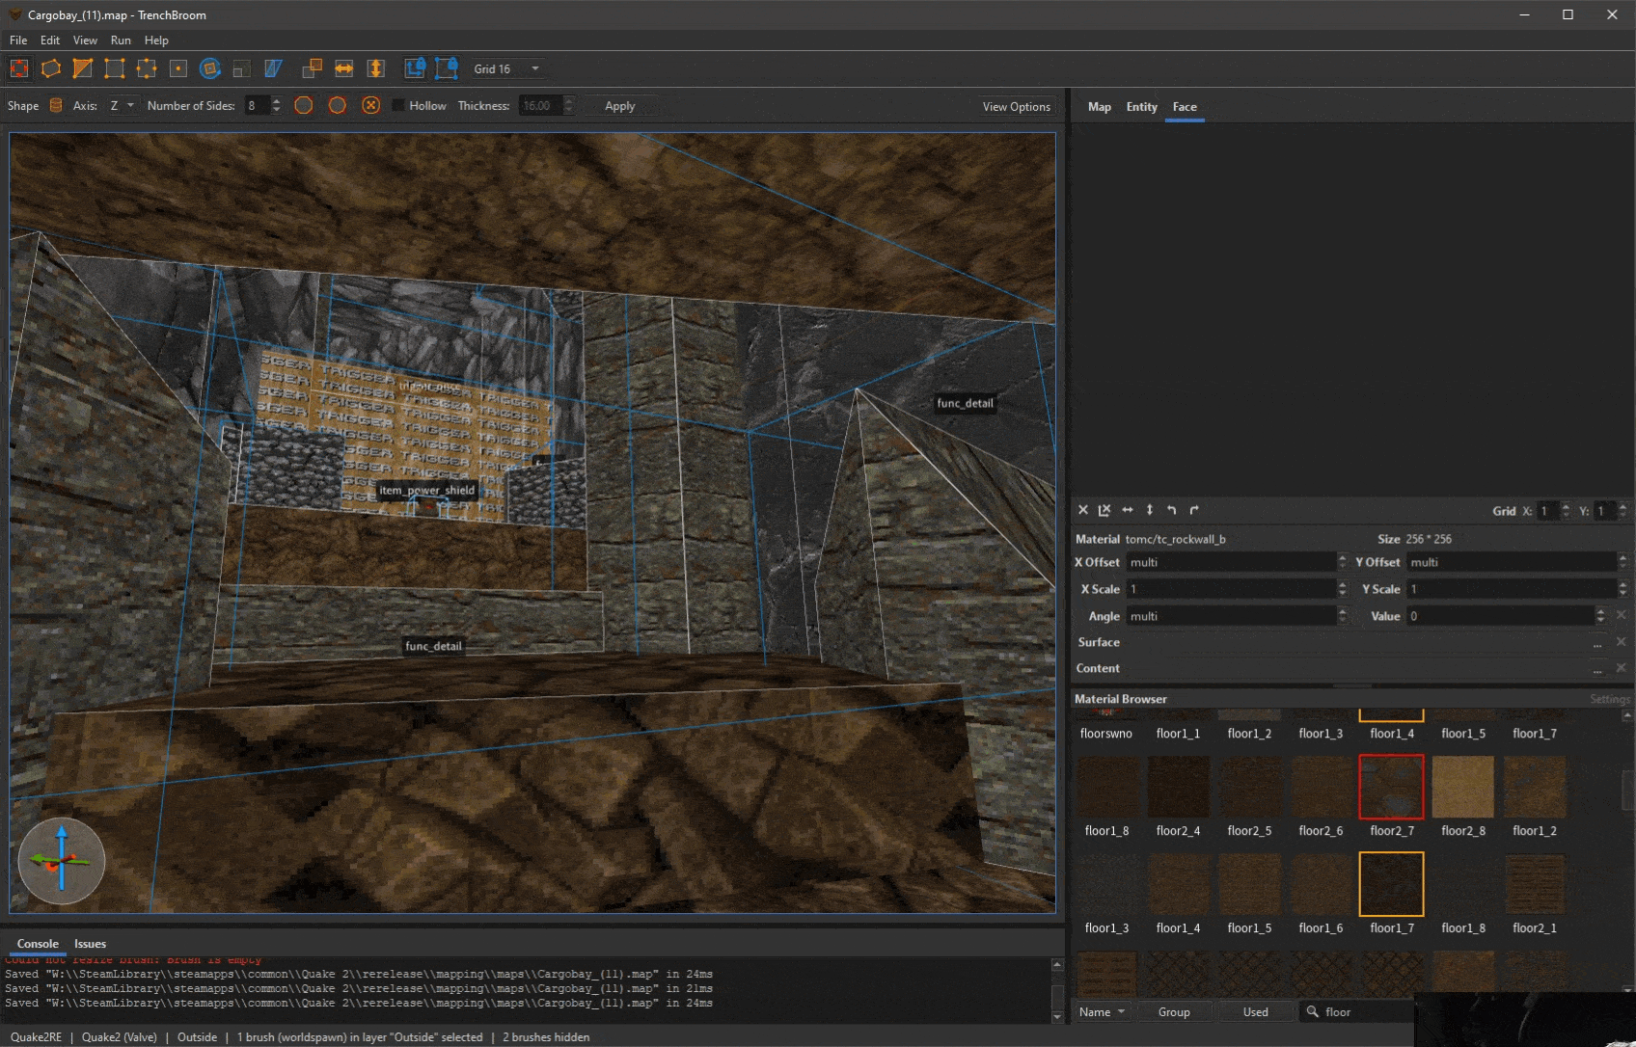Click the Duplicate objects icon
This screenshot has width=1636, height=1047.
[313, 68]
